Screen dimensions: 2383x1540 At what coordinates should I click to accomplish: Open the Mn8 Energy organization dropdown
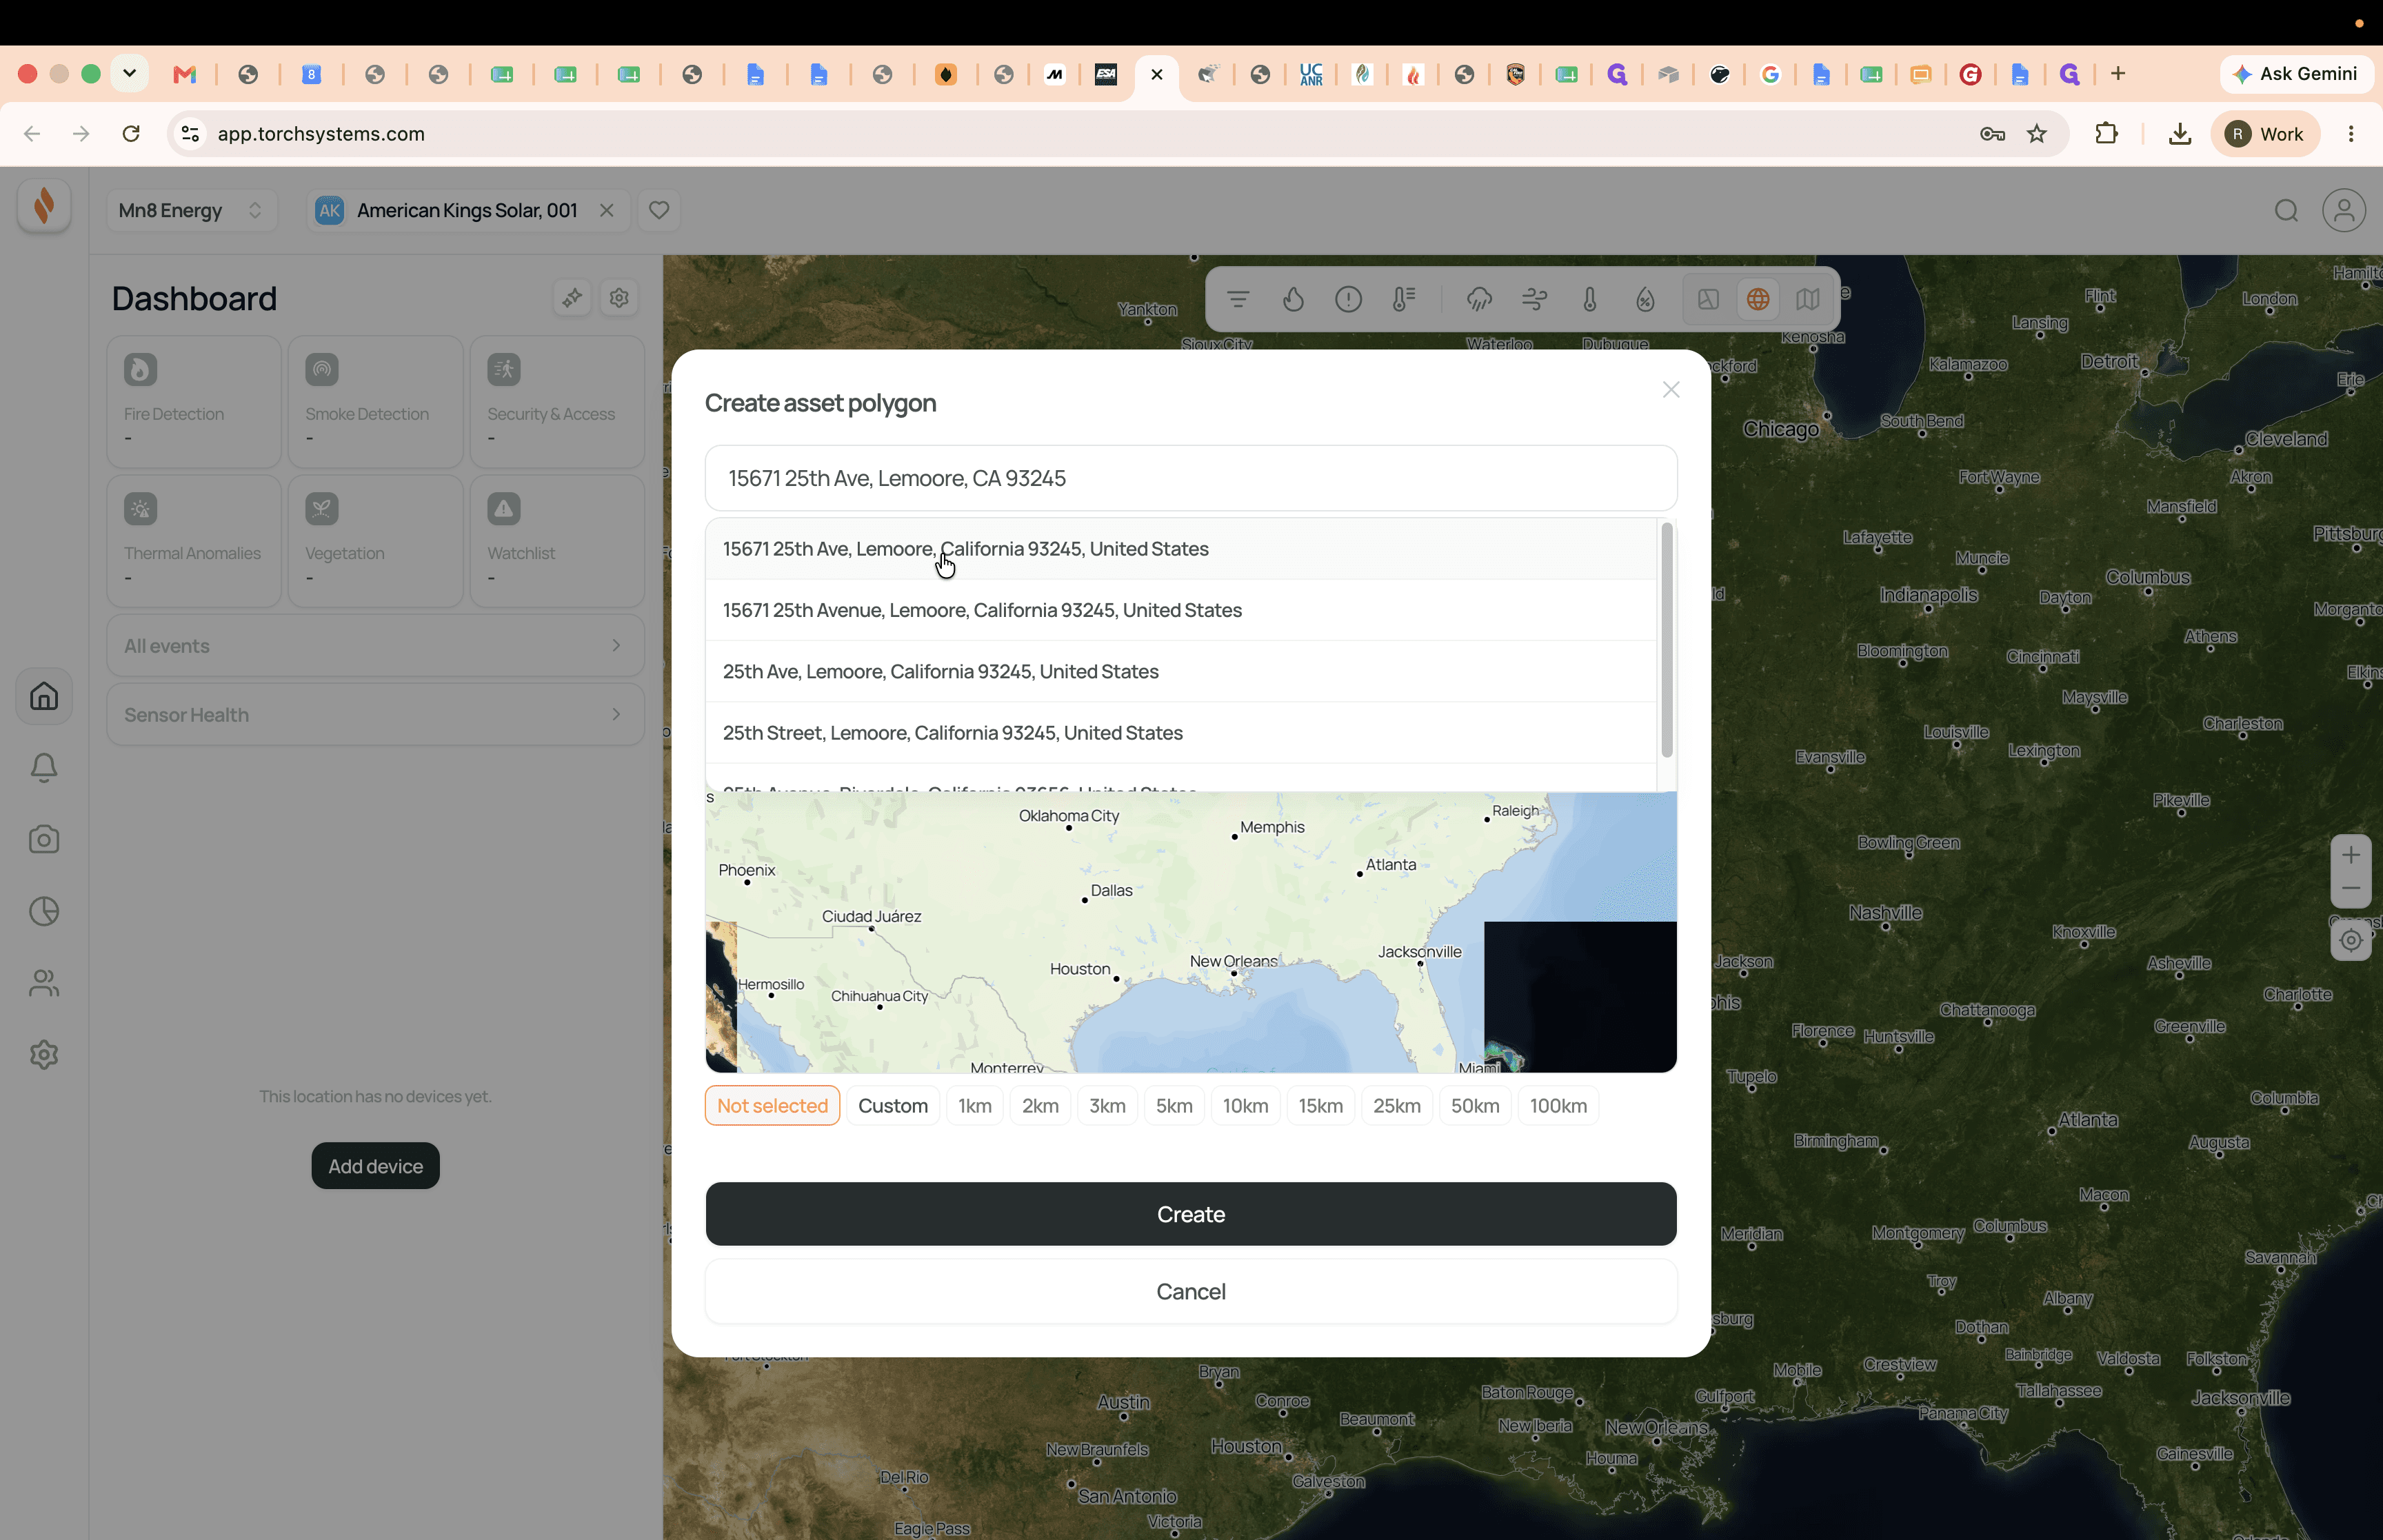pyautogui.click(x=191, y=210)
